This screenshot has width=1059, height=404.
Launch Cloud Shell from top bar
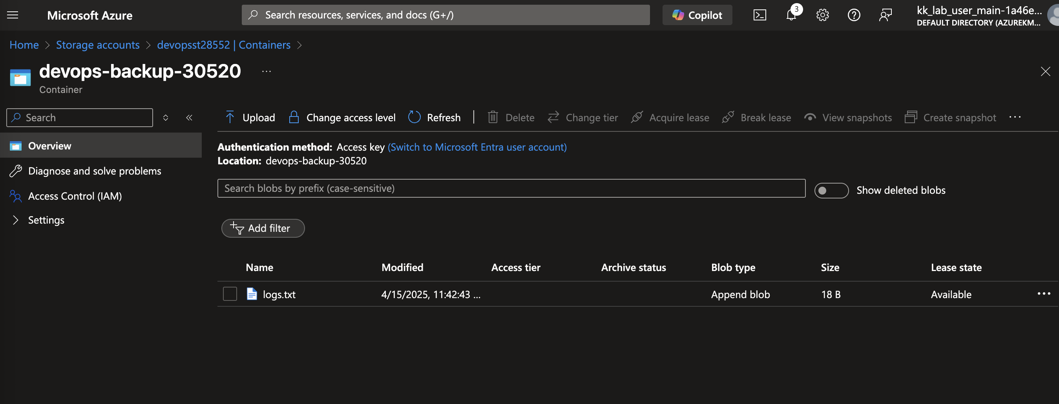(759, 15)
